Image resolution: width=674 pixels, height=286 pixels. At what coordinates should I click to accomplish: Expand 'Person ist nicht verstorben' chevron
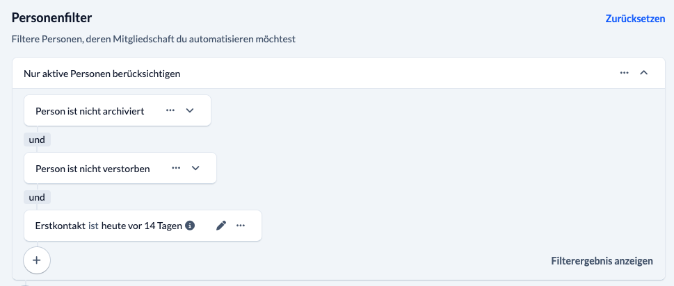[x=195, y=168]
